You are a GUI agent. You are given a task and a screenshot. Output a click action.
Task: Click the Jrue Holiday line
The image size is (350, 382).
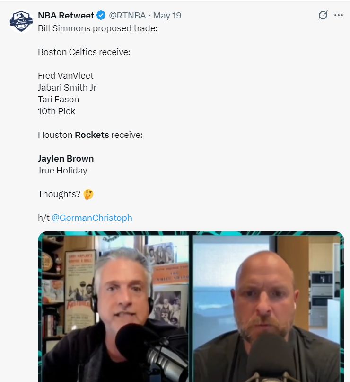pyautogui.click(x=62, y=171)
